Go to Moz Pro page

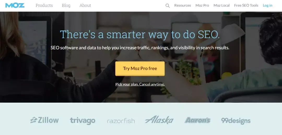click(x=202, y=5)
